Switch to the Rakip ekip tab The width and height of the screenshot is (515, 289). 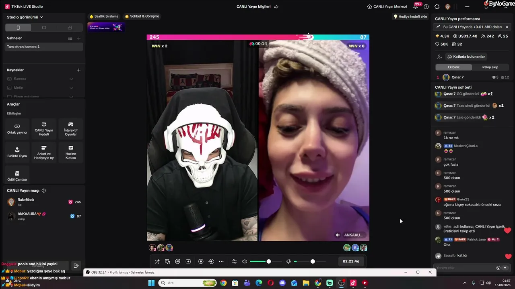point(490,67)
